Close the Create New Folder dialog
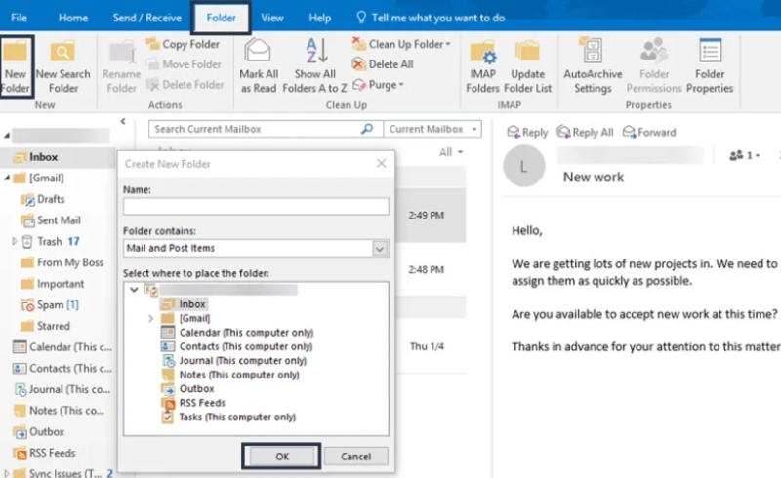This screenshot has height=478, width=781. pyautogui.click(x=381, y=163)
